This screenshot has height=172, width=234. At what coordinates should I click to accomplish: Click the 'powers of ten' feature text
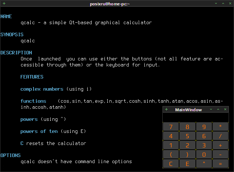pos(39,131)
